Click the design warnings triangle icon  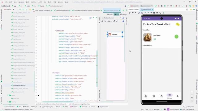tap(123, 18)
